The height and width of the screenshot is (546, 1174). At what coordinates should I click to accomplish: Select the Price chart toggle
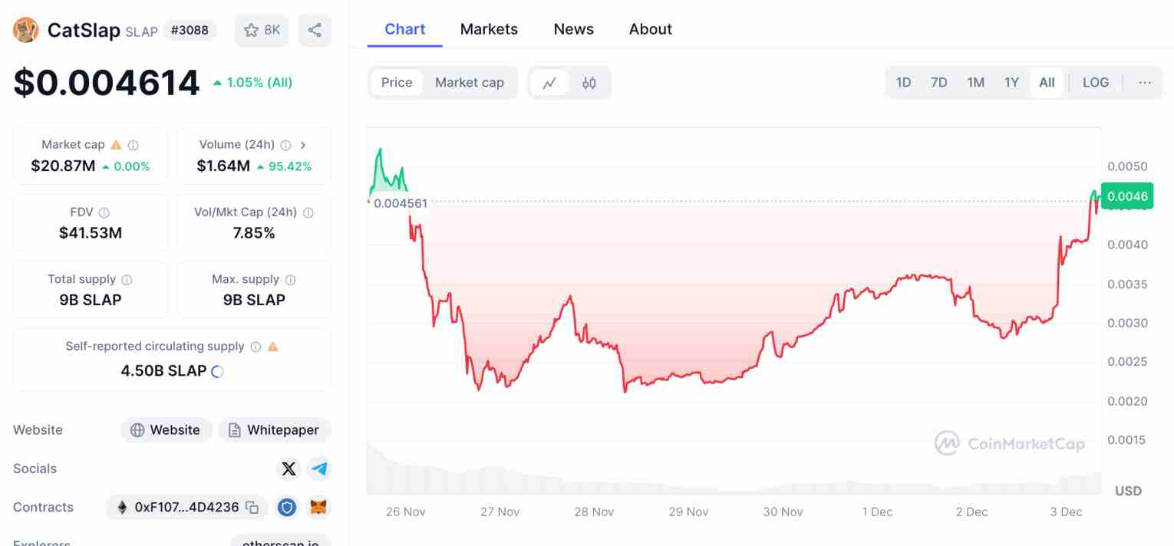pos(397,83)
